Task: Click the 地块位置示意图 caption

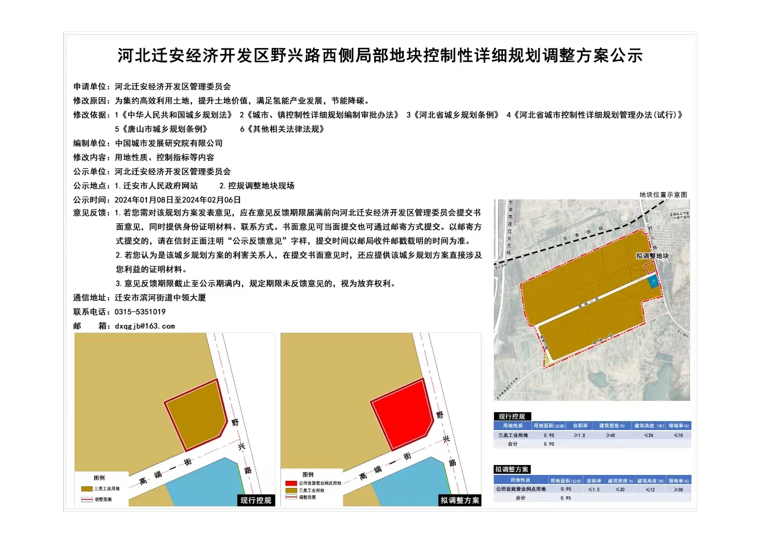Action: (663, 194)
